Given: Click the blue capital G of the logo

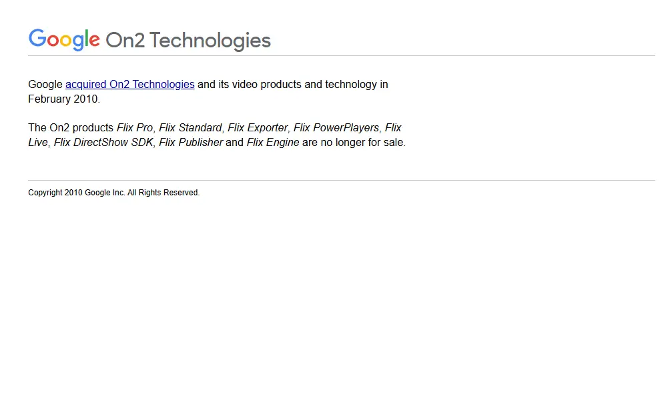Looking at the screenshot, I should [37, 37].
